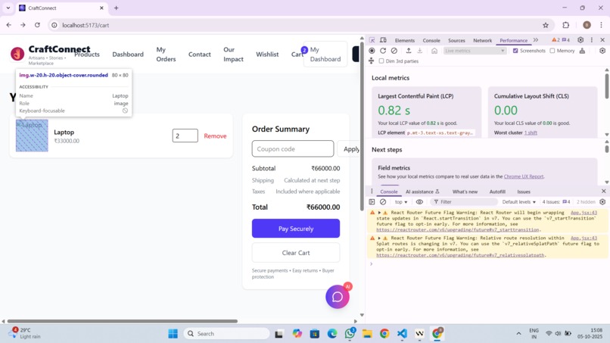Open the DevTools main settings gear

coord(580,39)
